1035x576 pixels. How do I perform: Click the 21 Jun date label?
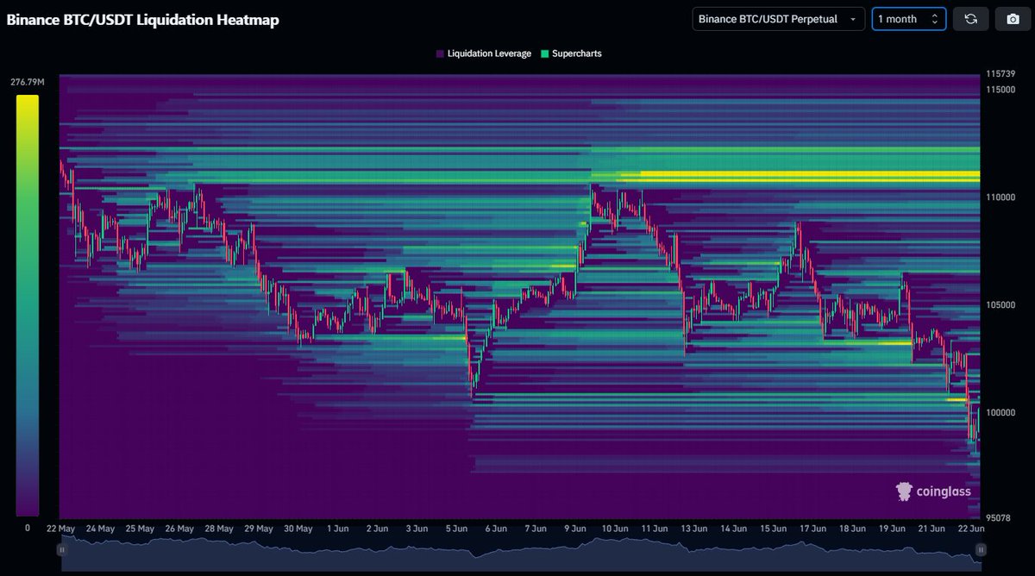pos(932,529)
